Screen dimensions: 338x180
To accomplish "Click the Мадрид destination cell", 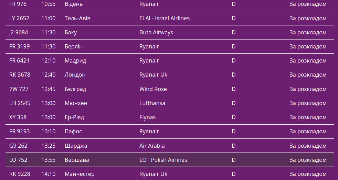I will click(75, 60).
